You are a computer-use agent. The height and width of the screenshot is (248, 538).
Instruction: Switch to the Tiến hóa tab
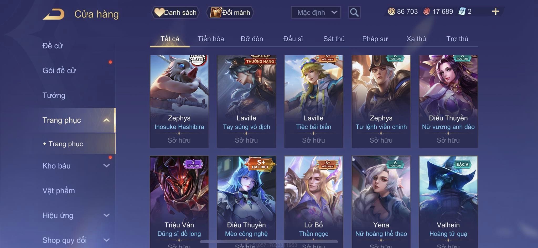[x=211, y=39]
